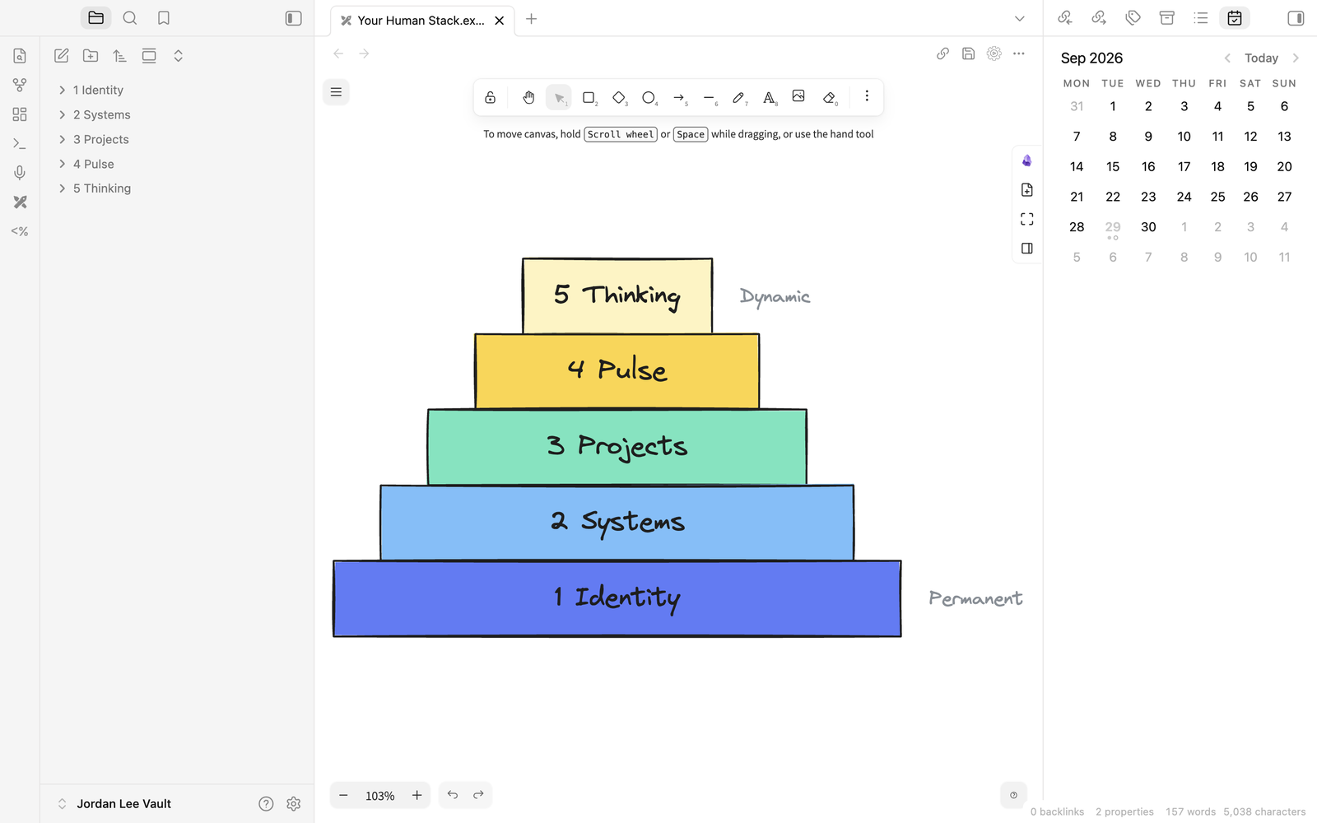Open the bookmarks pane icon

[164, 18]
